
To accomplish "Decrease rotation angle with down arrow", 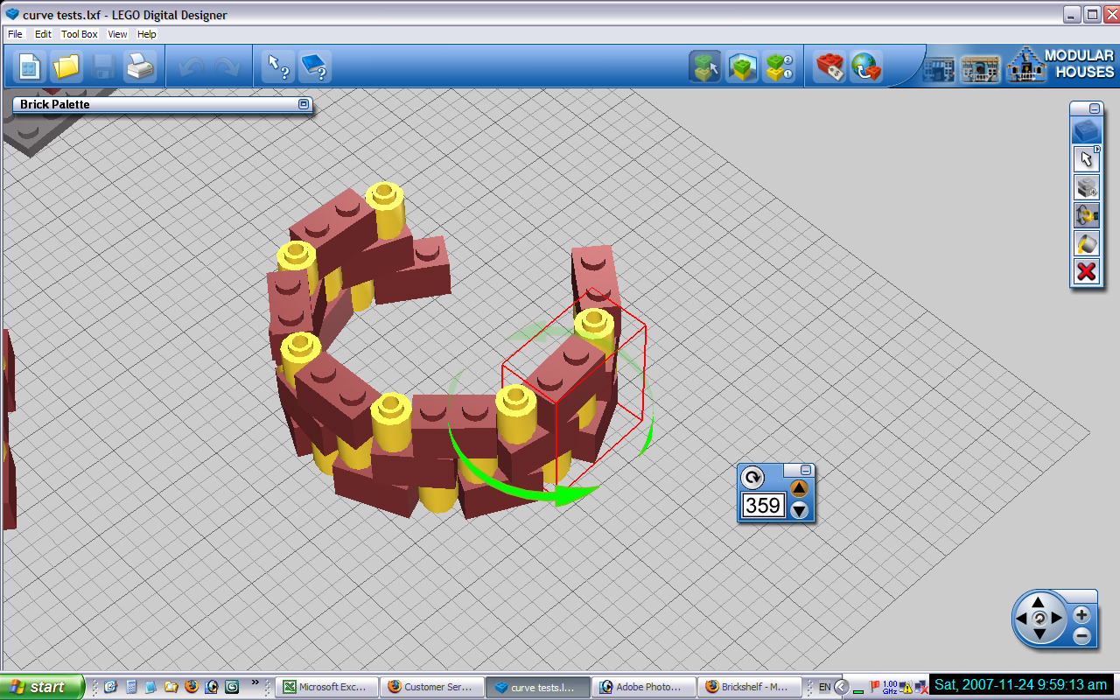I will 799,510.
